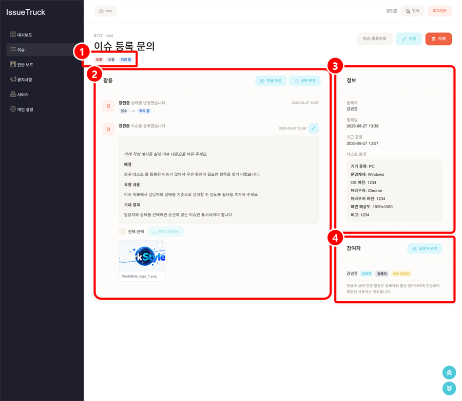Click the scroll-to-bottom double chevron button

(449, 388)
